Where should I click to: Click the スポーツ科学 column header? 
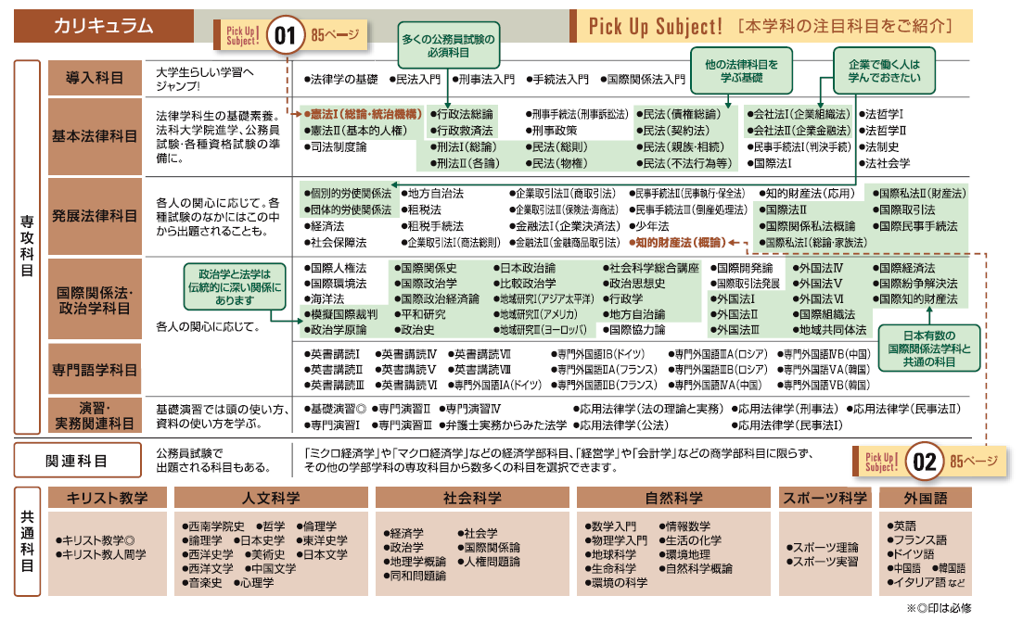pos(824,498)
